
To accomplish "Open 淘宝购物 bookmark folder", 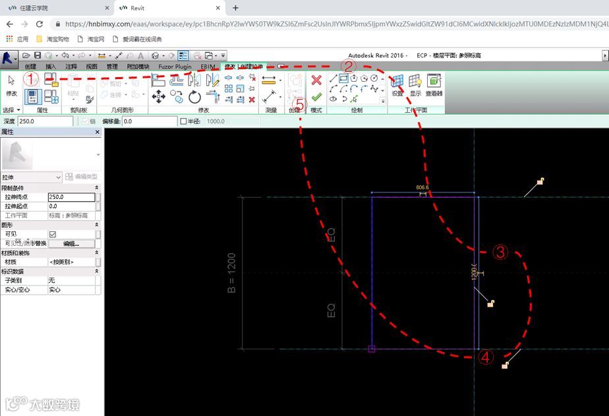I will [53, 40].
